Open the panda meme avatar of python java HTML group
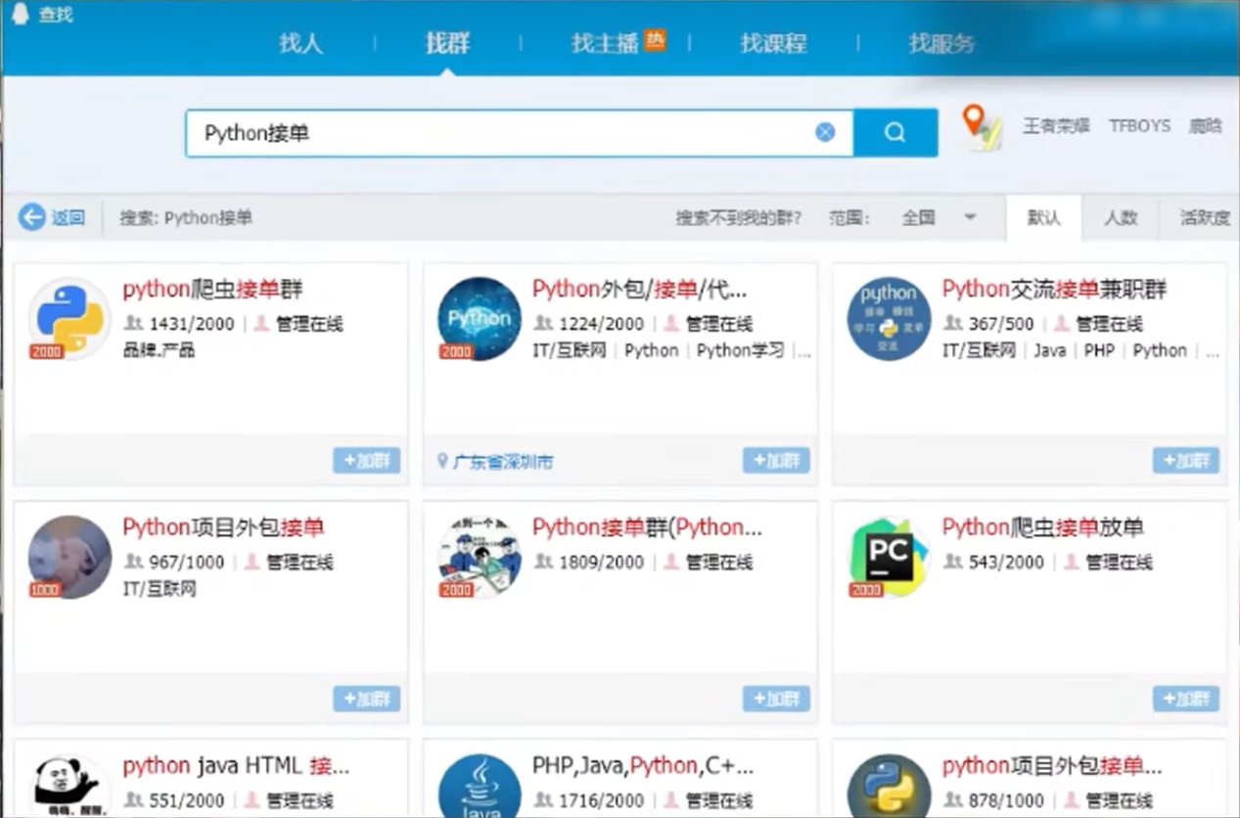 [x=69, y=786]
